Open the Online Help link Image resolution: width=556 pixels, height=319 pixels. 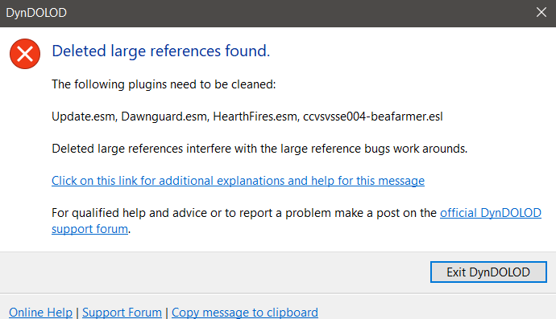(x=40, y=313)
